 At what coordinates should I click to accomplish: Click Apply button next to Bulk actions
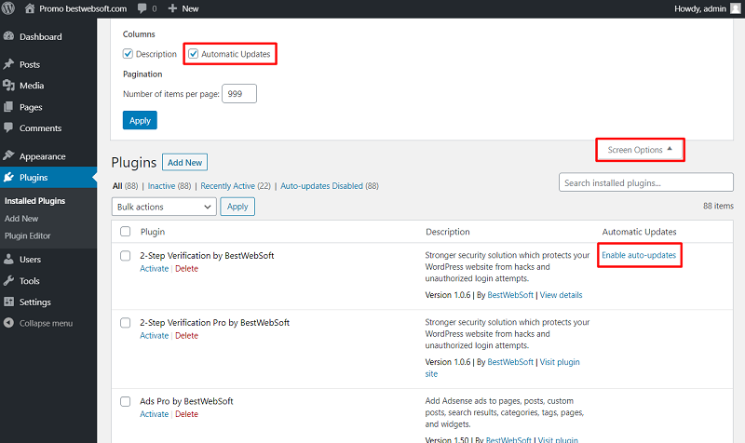point(237,207)
